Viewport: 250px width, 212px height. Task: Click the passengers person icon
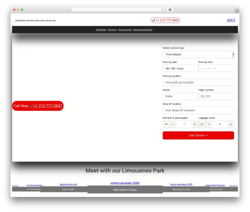click(166, 124)
